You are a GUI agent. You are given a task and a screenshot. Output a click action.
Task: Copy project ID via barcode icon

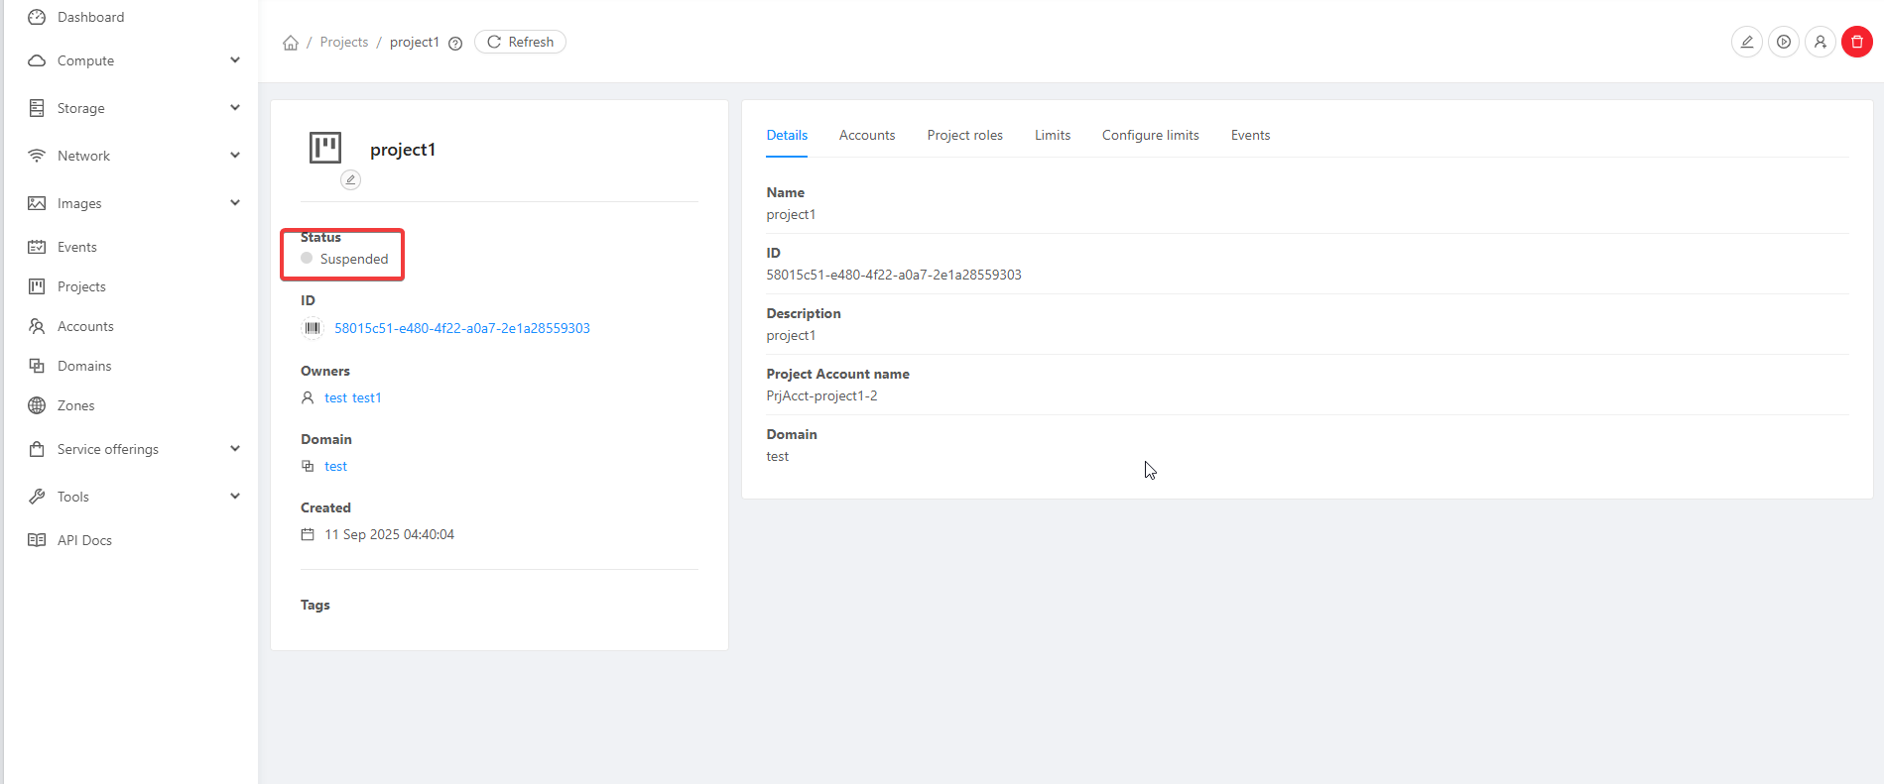click(x=313, y=328)
